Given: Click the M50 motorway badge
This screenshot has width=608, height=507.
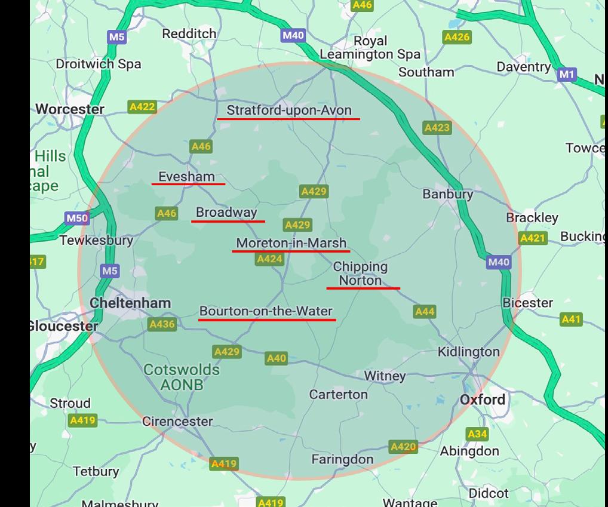Looking at the screenshot, I should (x=77, y=218).
